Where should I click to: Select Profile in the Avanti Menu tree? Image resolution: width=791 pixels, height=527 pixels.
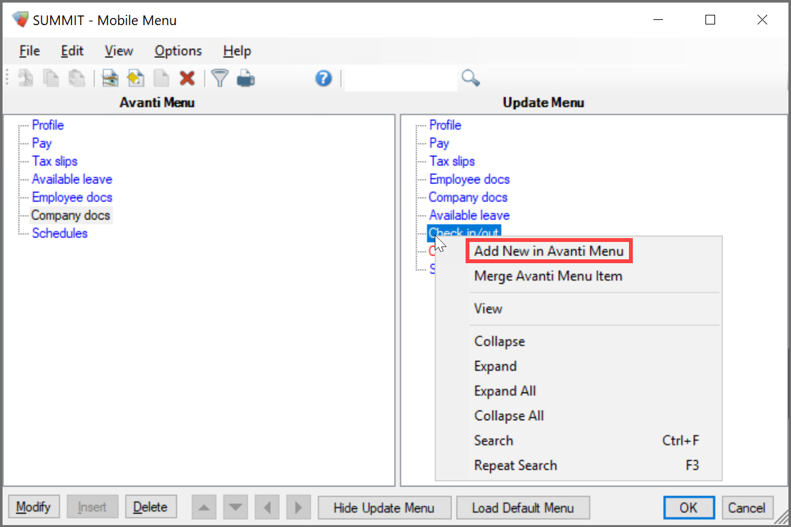point(48,125)
